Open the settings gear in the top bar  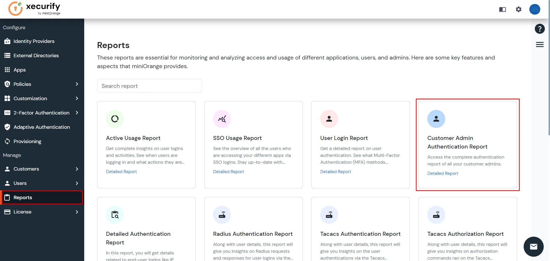click(x=518, y=9)
